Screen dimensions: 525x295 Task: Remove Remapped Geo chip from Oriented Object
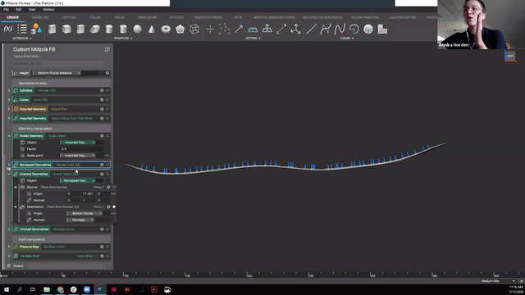pyautogui.click(x=94, y=180)
